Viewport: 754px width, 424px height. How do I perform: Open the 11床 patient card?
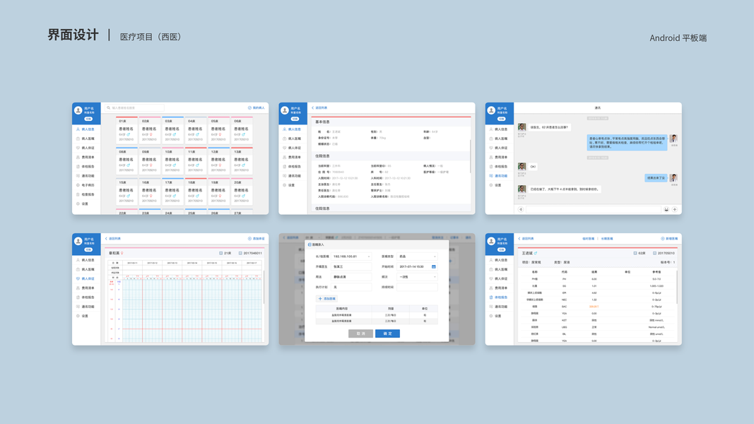tap(196, 161)
